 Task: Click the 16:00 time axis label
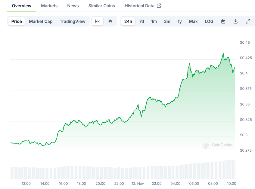[63, 184]
